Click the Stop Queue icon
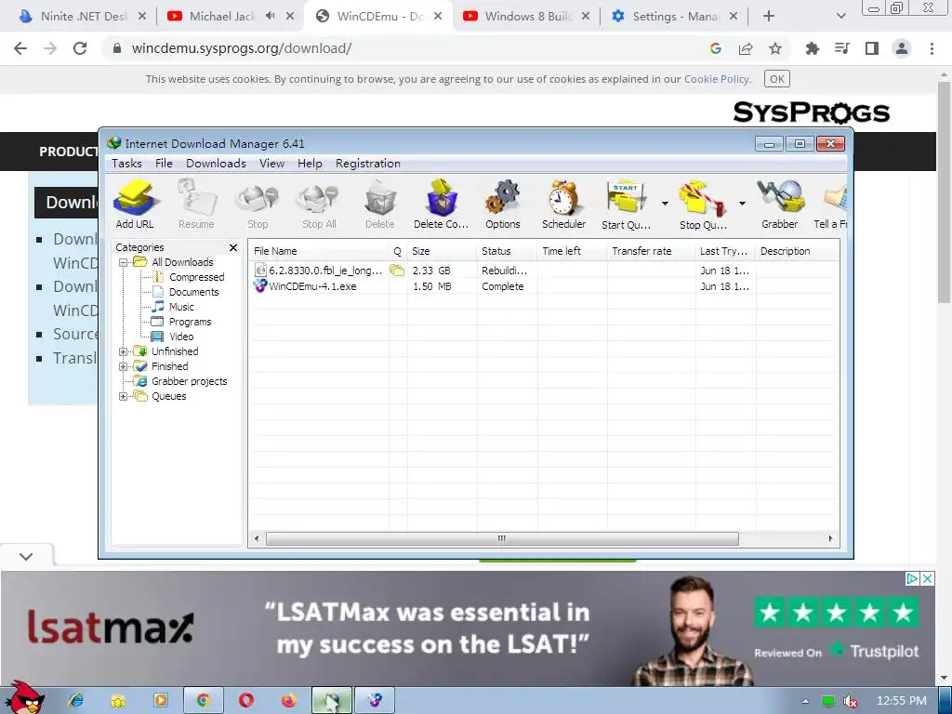952x714 pixels. pos(703,204)
